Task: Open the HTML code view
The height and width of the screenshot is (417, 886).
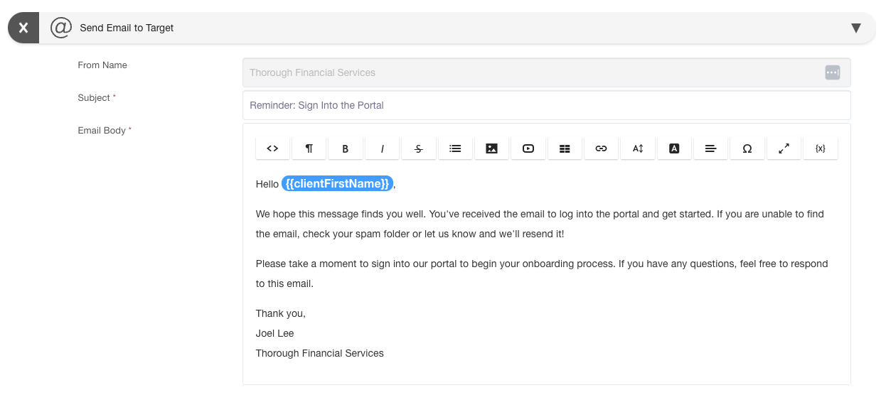Action: [x=272, y=148]
